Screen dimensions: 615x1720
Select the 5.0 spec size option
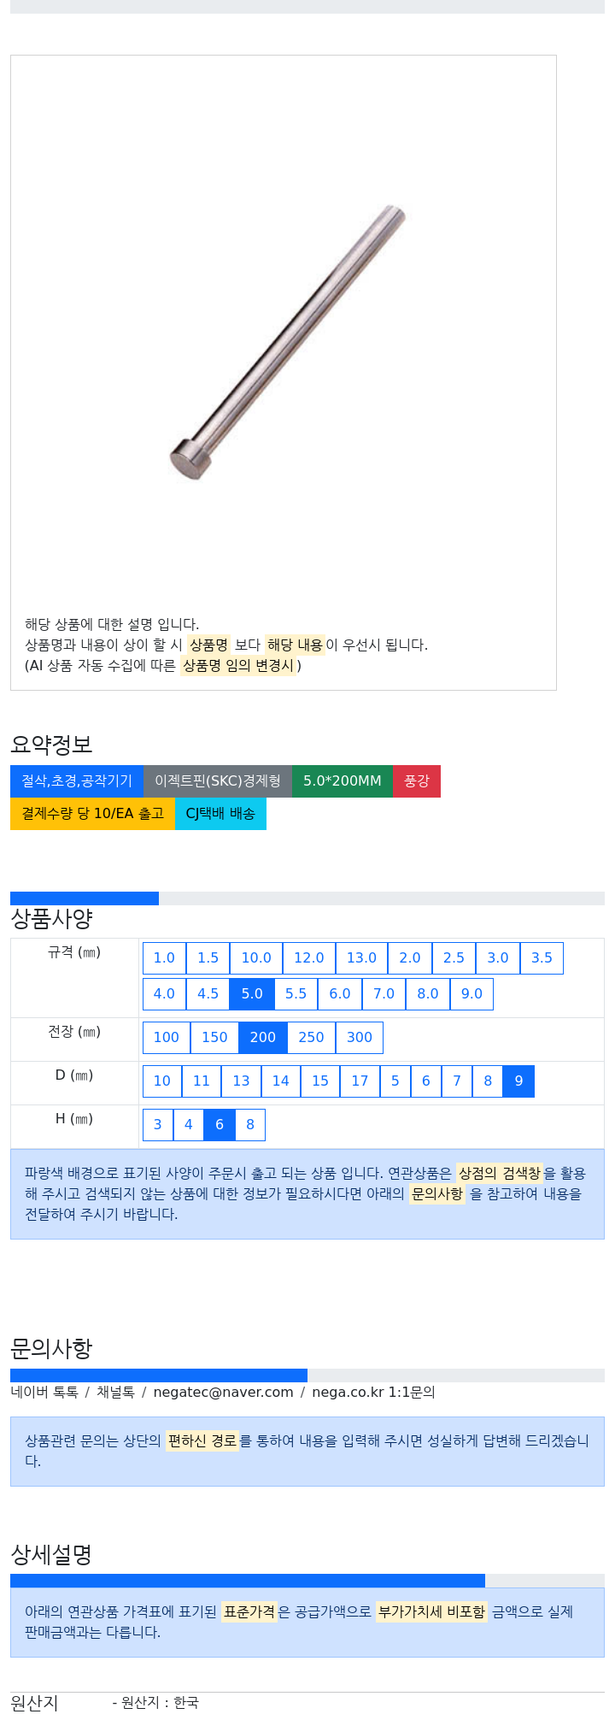point(252,994)
